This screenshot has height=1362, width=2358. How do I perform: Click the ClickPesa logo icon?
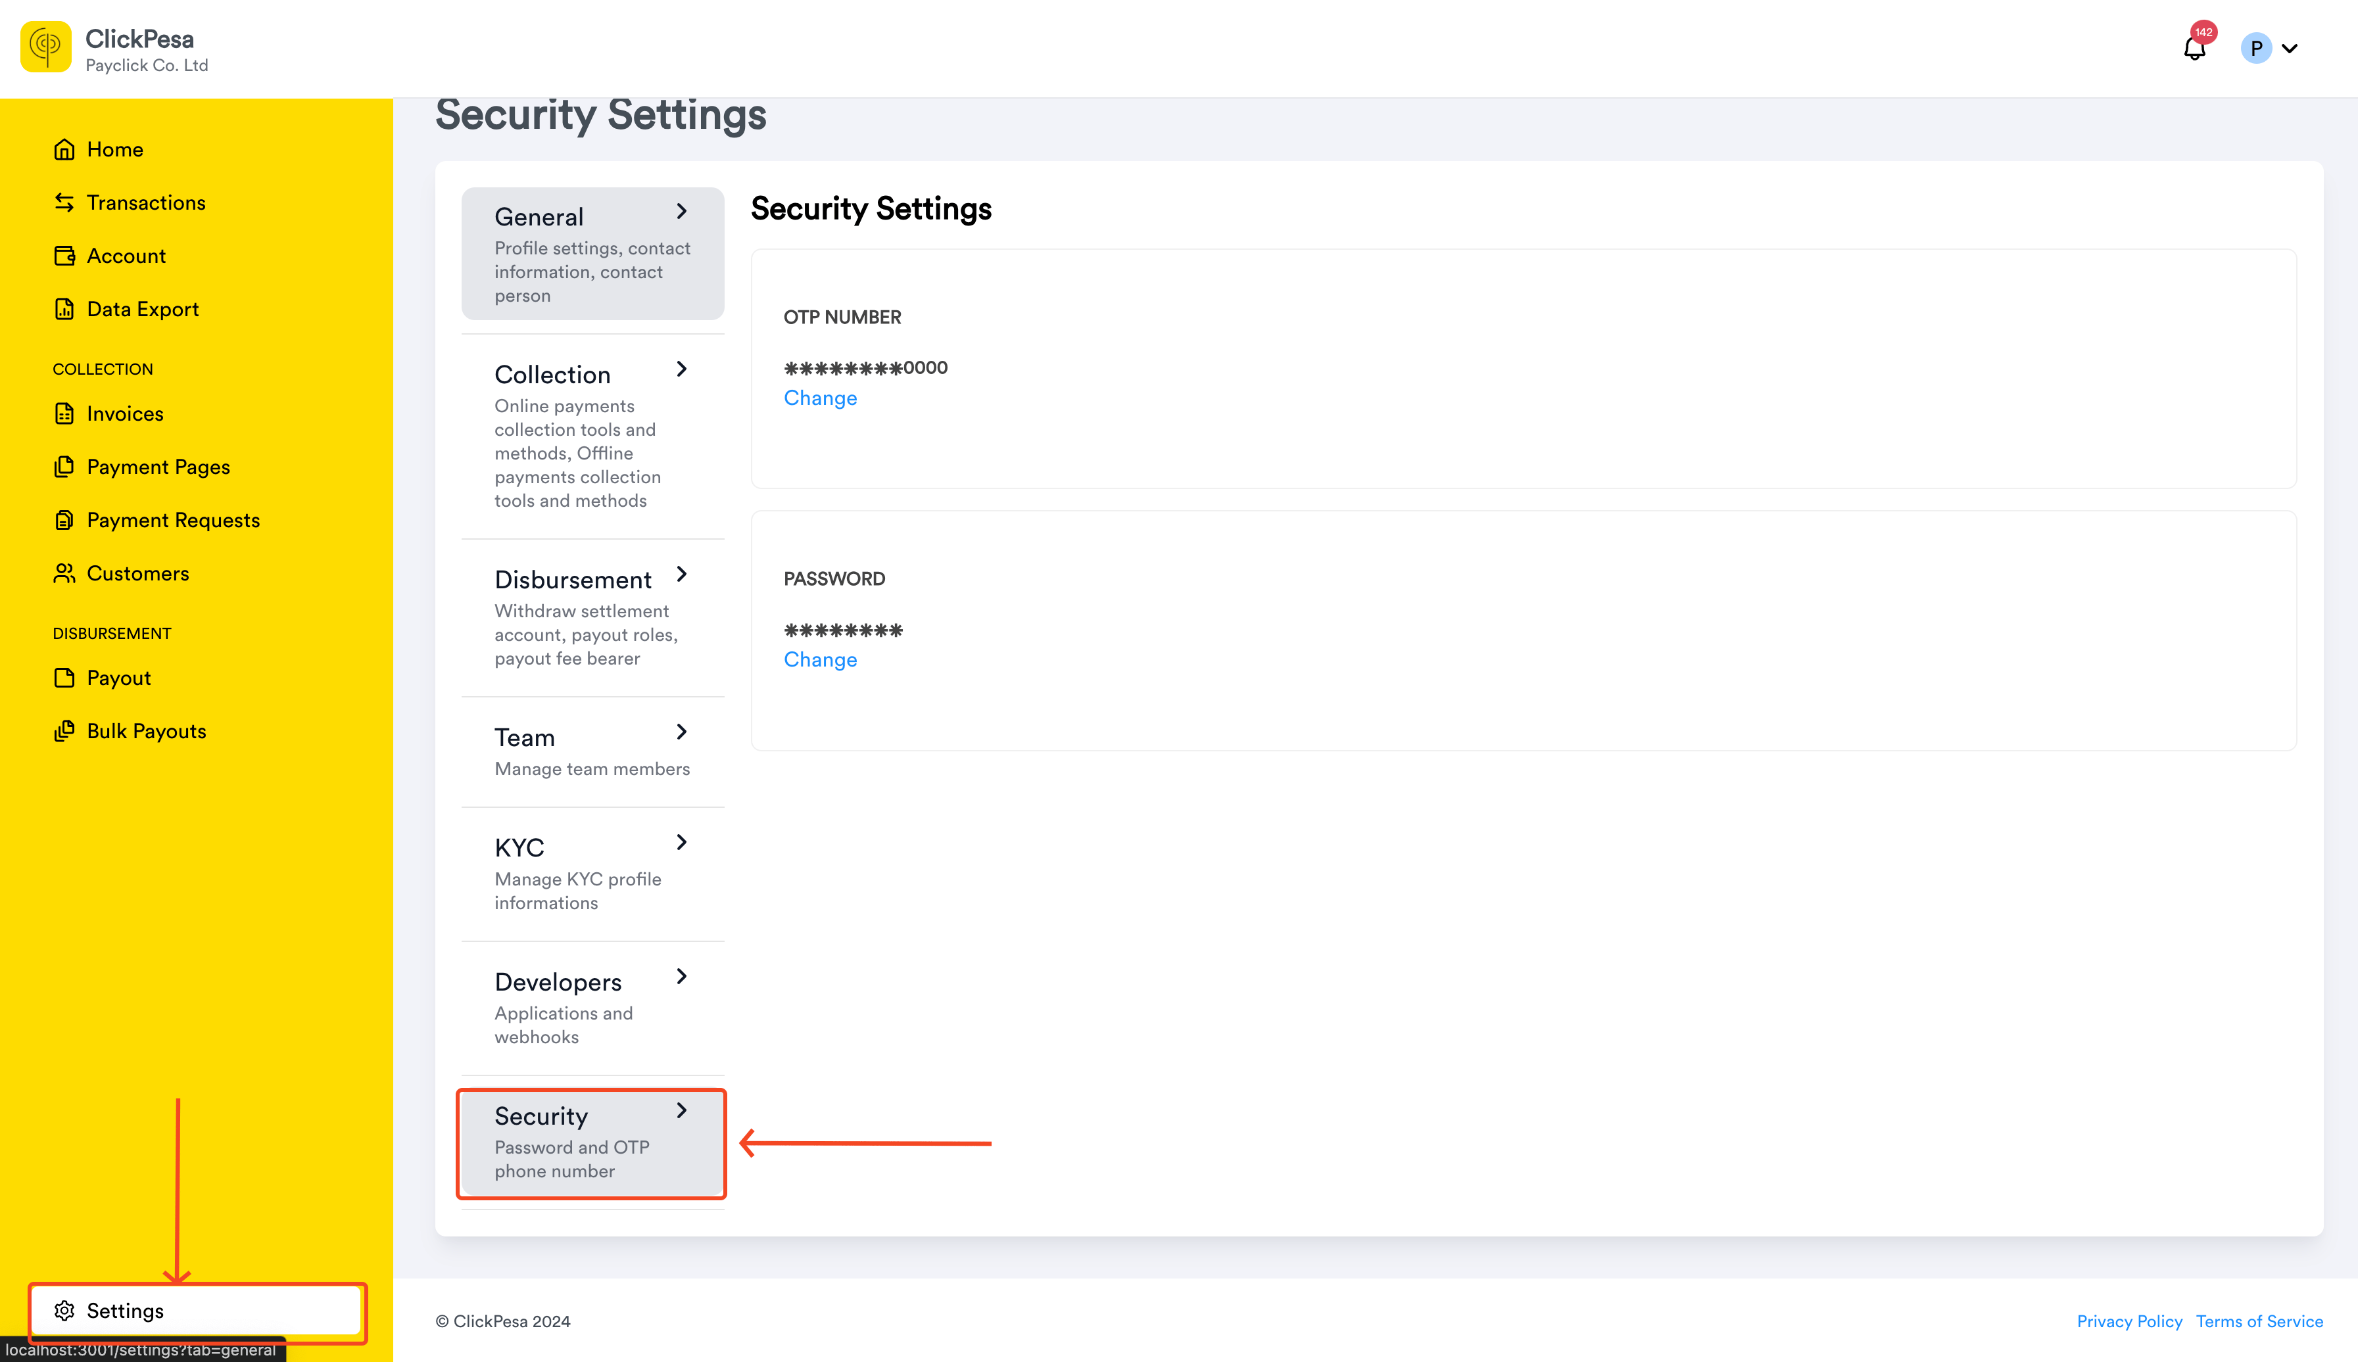click(46, 47)
